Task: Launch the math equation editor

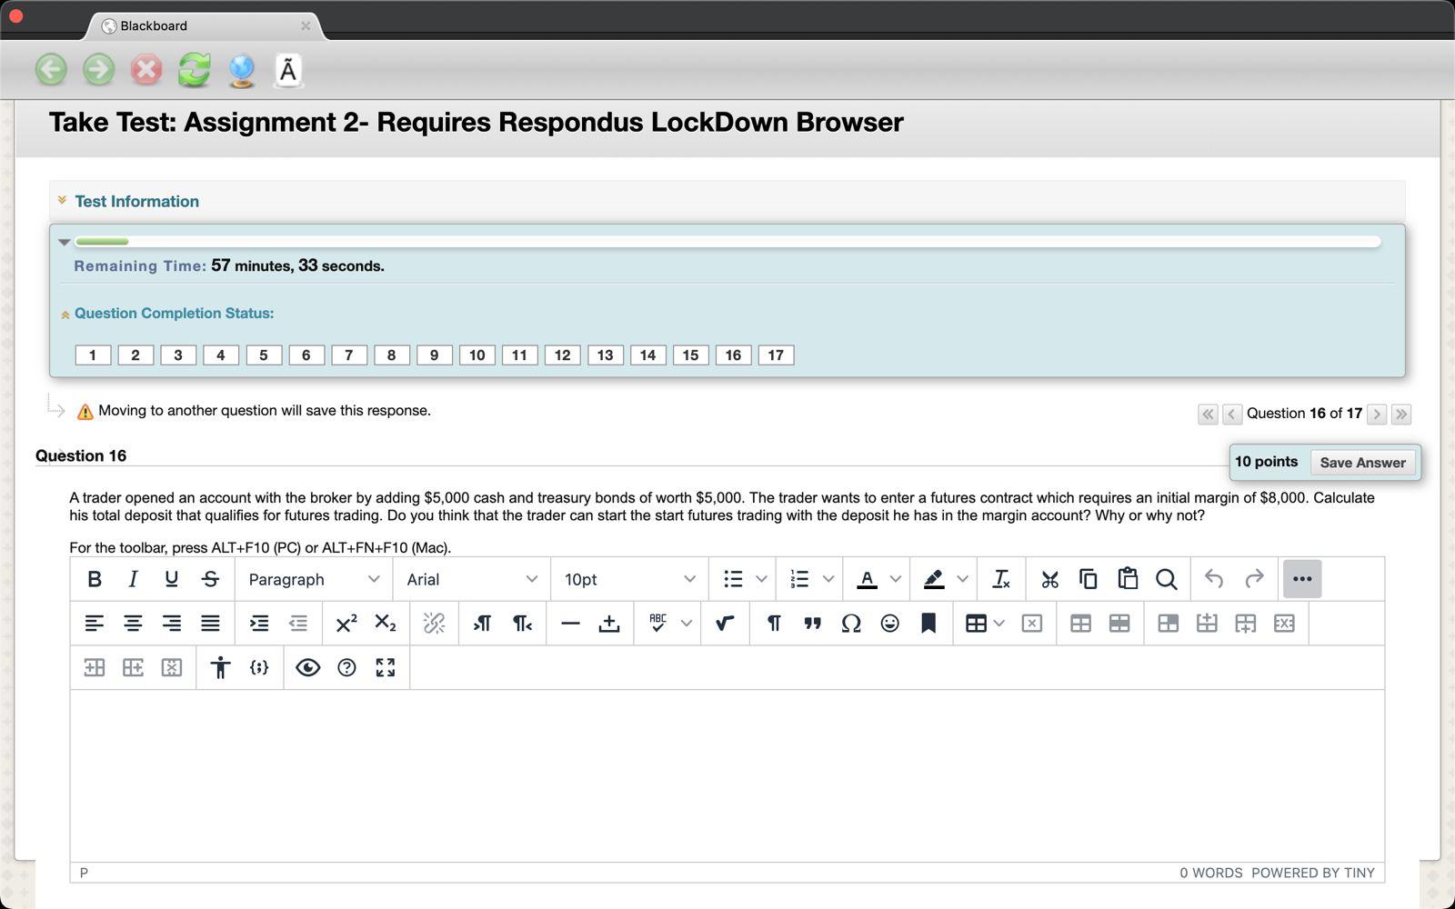Action: [725, 624]
